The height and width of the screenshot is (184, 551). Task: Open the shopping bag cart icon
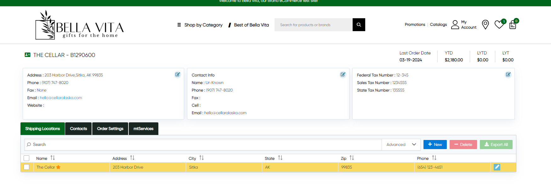point(513,24)
